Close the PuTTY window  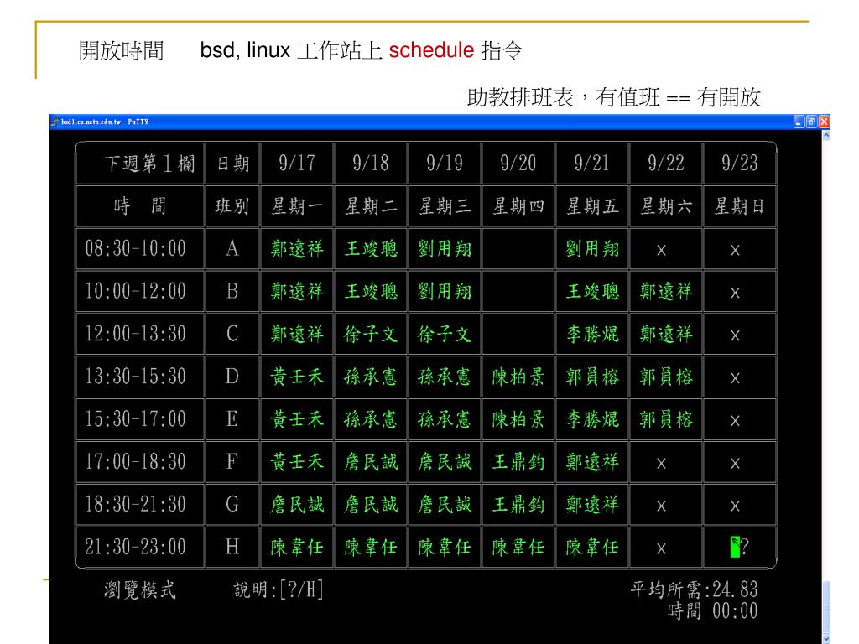[824, 122]
